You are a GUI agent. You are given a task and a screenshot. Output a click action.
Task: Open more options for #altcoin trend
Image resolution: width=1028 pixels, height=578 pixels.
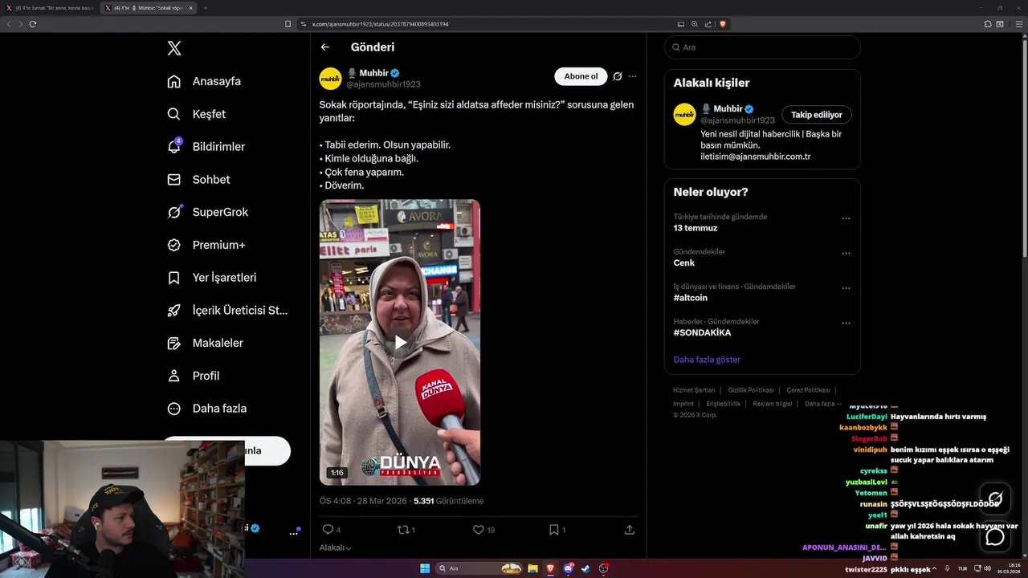click(846, 288)
